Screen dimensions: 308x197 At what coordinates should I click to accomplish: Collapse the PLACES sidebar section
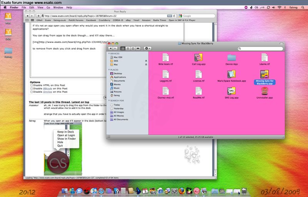pyautogui.click(x=109, y=70)
